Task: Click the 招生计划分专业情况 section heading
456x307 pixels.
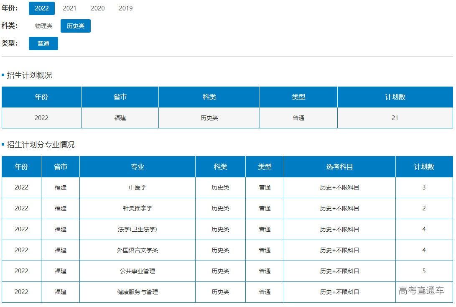Action: [x=41, y=145]
